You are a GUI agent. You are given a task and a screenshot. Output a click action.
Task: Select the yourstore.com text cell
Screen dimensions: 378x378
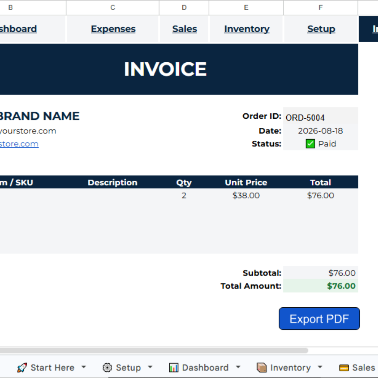coord(28,131)
